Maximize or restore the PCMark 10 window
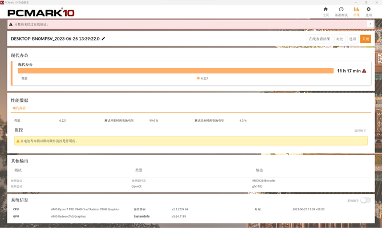 [x=366, y=2]
